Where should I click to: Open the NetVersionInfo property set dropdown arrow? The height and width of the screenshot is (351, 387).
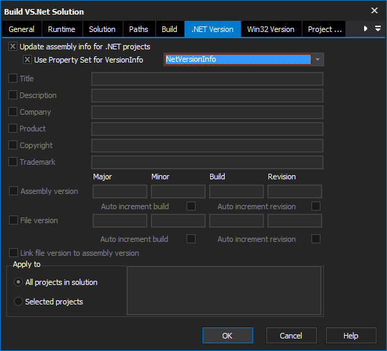pos(318,59)
